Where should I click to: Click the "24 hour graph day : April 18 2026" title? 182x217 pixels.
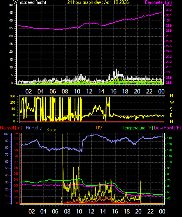click(x=98, y=2)
